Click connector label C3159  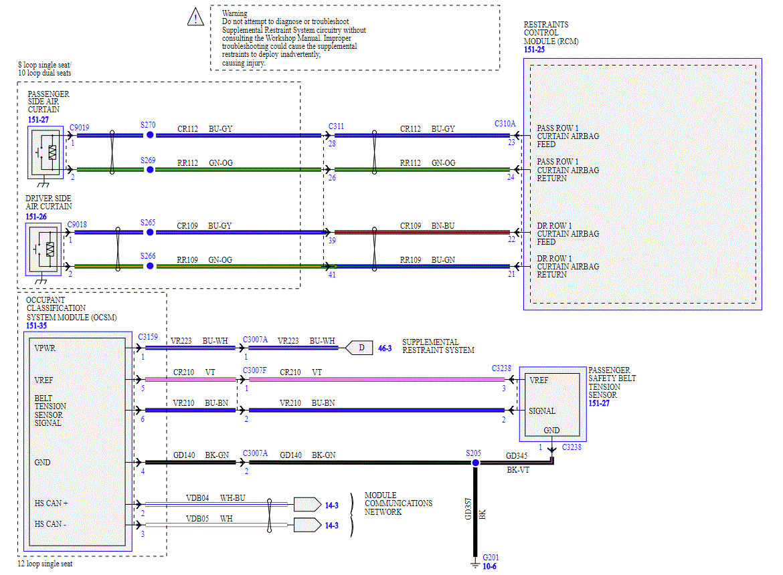148,337
